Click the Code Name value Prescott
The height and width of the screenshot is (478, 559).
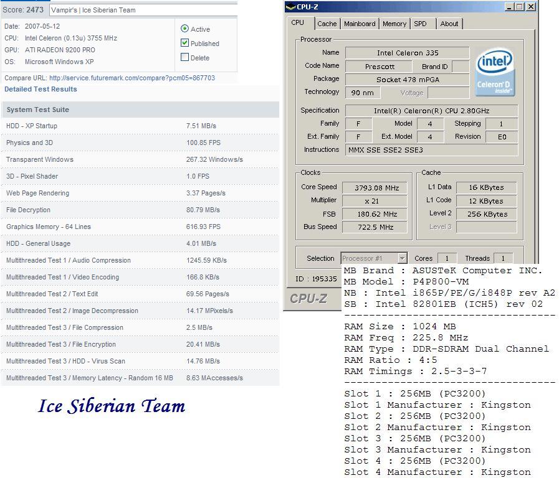click(379, 67)
